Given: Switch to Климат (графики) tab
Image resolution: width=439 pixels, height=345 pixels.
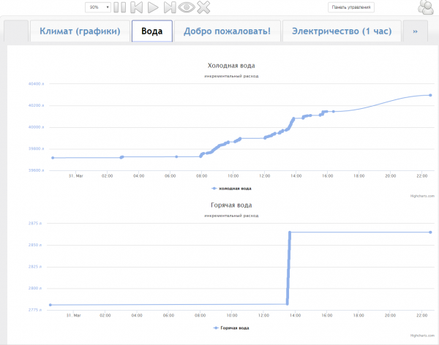Looking at the screenshot, I should (x=80, y=31).
